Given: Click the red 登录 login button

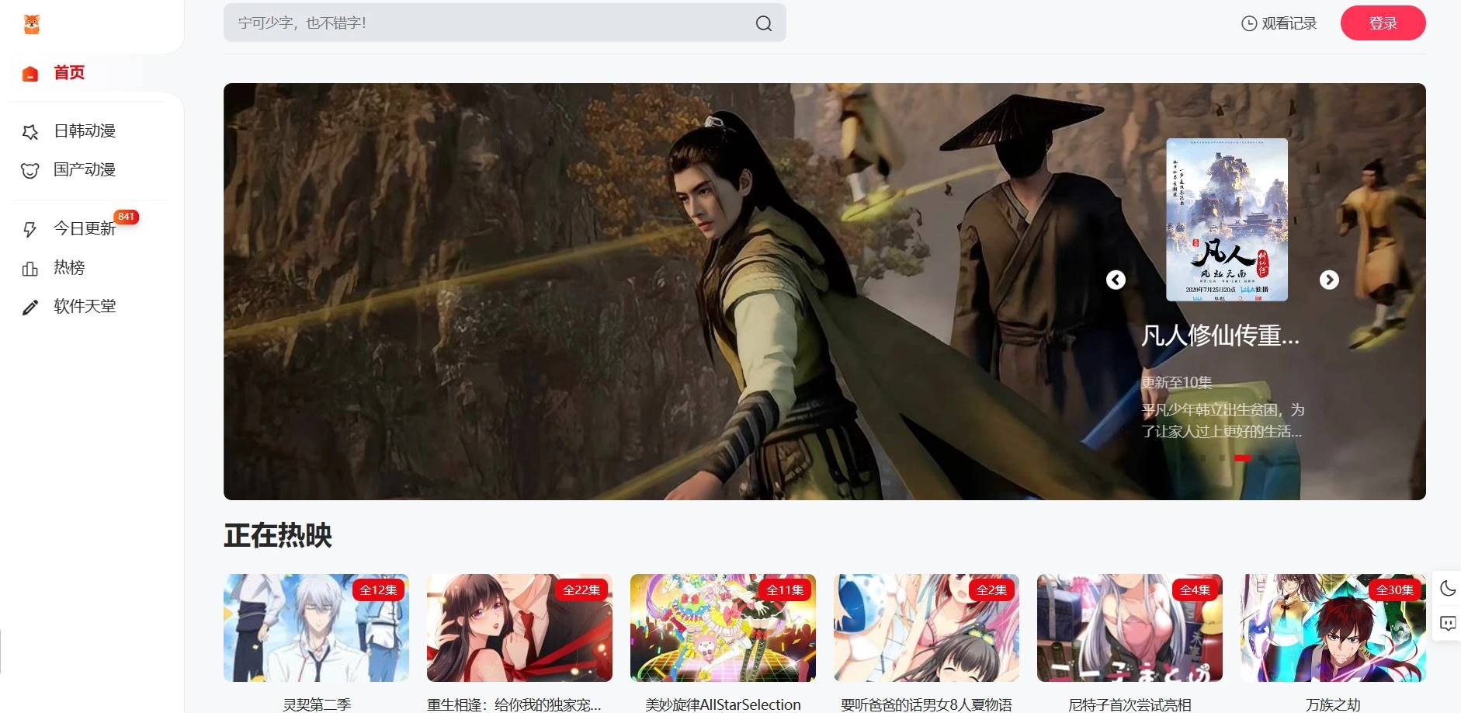Looking at the screenshot, I should coord(1383,23).
